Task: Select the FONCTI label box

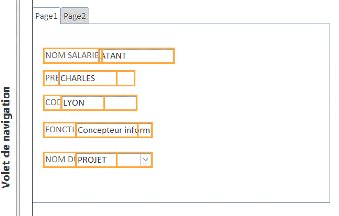Action: 60,130
